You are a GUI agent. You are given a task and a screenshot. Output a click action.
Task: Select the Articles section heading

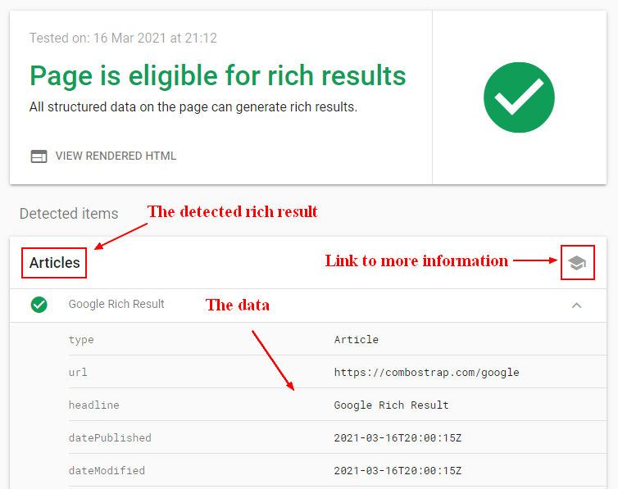55,263
